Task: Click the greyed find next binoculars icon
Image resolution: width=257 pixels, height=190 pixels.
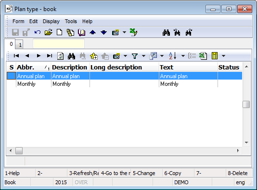Action: [x=83, y=56]
